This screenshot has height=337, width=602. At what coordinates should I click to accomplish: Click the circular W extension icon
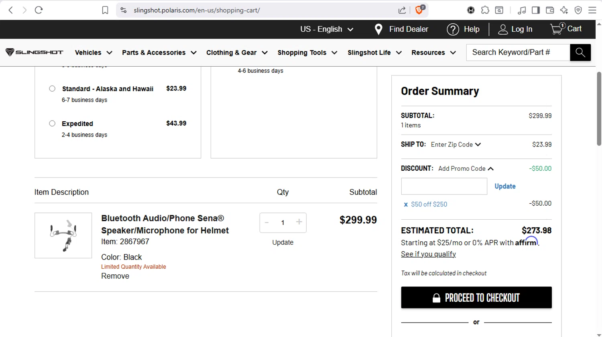(x=471, y=10)
